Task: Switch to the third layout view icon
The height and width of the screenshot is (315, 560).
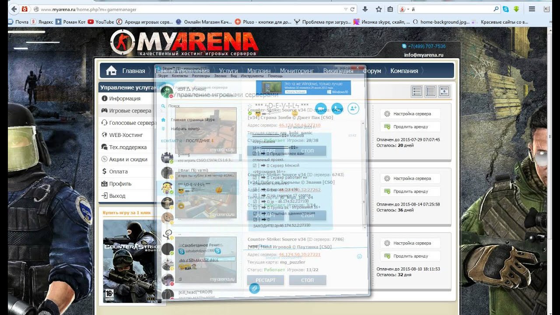Action: (x=444, y=91)
